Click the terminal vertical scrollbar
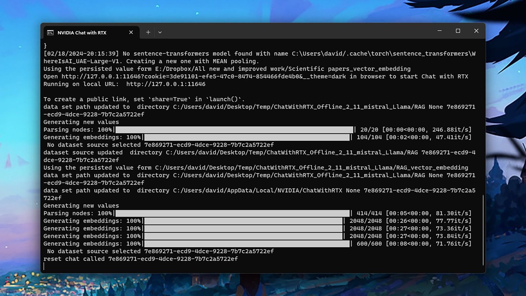526x296 pixels. point(483,230)
